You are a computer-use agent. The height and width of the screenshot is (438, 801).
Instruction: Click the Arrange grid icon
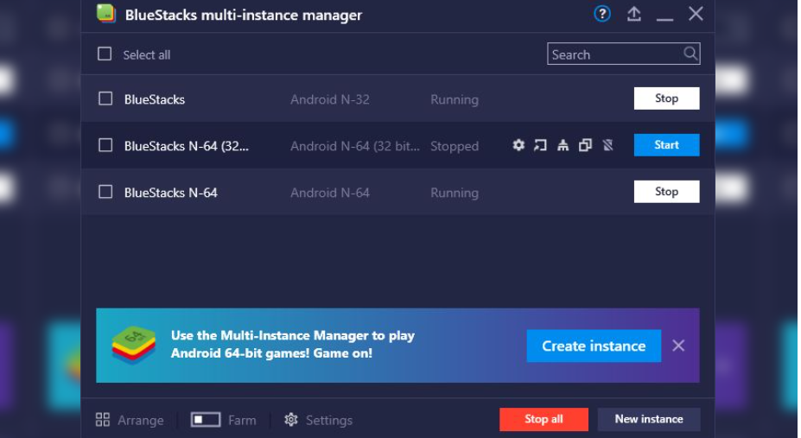pos(103,420)
